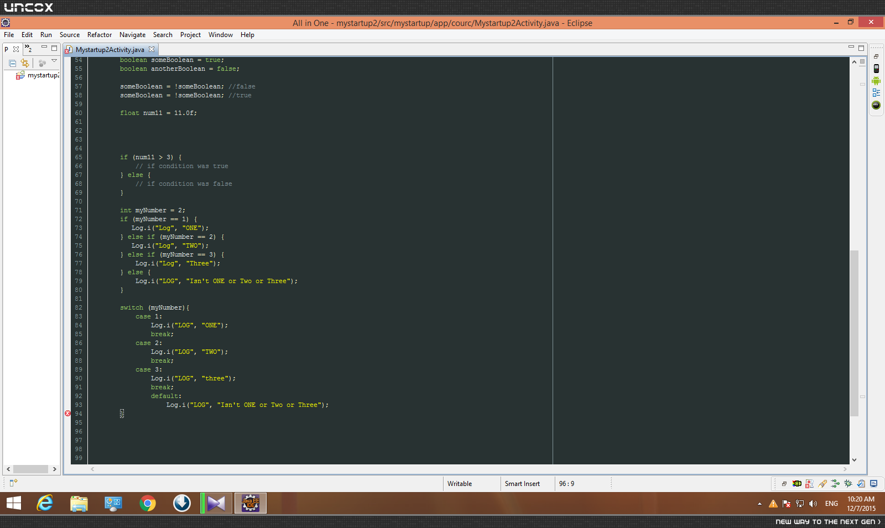Open the Windows Start button
Screen dimensions: 885x528
coord(14,503)
